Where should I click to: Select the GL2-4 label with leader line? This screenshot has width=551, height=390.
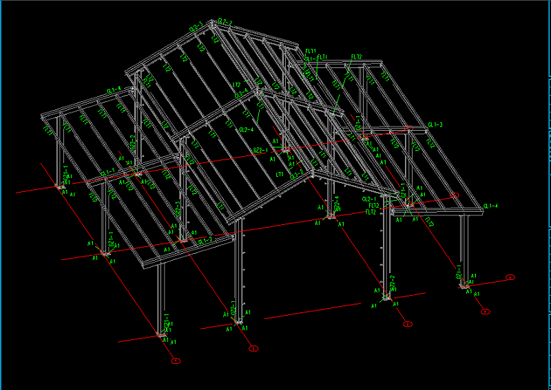(246, 129)
